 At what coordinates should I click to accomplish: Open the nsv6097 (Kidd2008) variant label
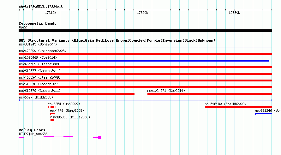(x=36, y=97)
